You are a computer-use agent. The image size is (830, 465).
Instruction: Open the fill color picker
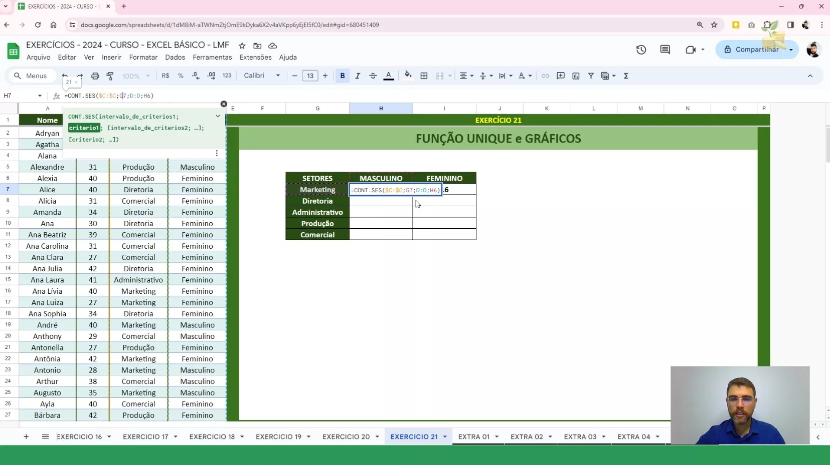[408, 76]
